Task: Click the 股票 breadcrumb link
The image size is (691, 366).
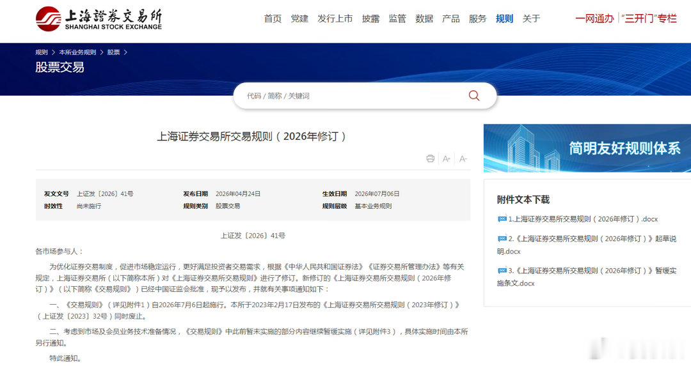Action: 114,52
